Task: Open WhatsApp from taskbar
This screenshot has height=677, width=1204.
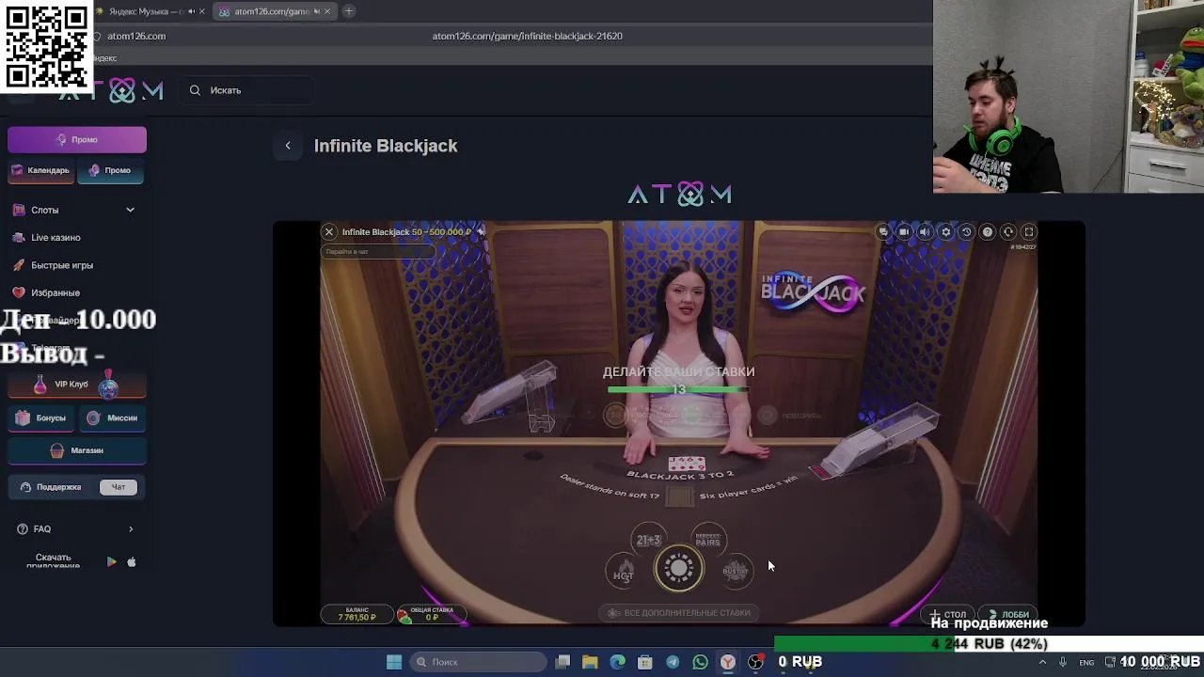Action: pyautogui.click(x=700, y=662)
